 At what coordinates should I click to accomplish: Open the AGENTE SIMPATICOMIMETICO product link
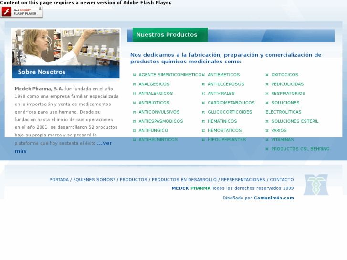(x=170, y=75)
